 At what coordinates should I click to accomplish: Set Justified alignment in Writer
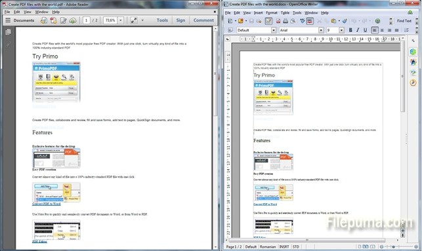pyautogui.click(x=396, y=30)
